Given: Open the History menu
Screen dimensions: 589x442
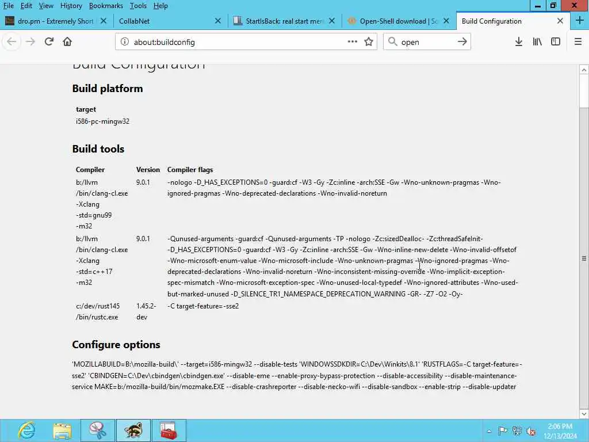Looking at the screenshot, I should [71, 6].
